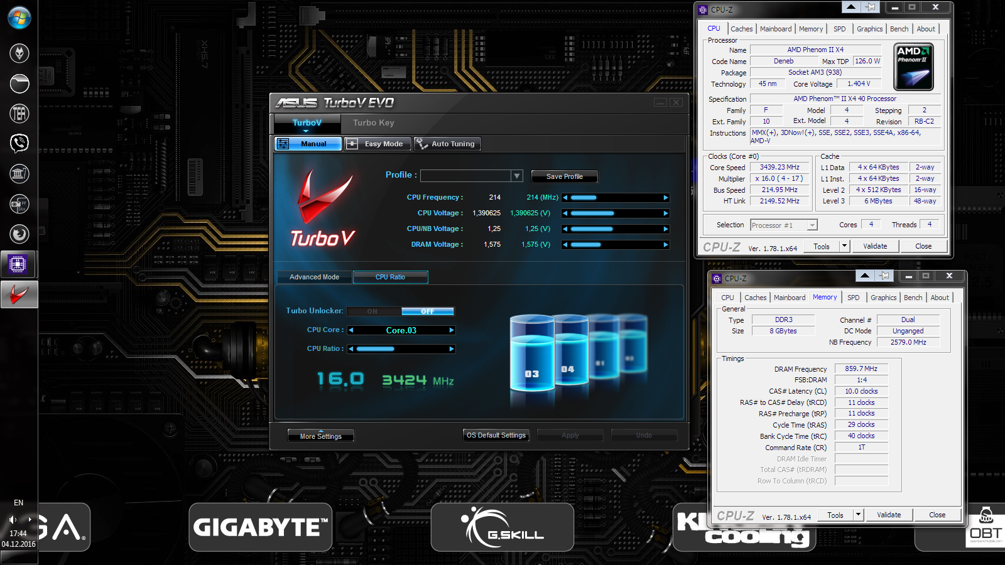Open Graphics tab in bottom CPU-Z window
The width and height of the screenshot is (1005, 565).
pos(883,298)
